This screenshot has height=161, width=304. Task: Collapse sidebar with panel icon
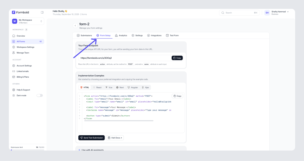(42, 12)
